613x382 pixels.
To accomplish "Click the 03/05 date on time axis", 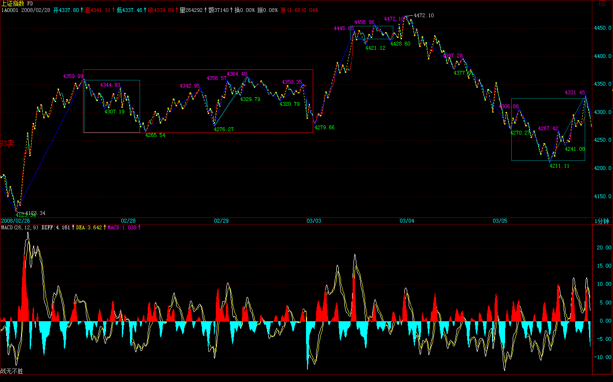I will click(x=500, y=221).
